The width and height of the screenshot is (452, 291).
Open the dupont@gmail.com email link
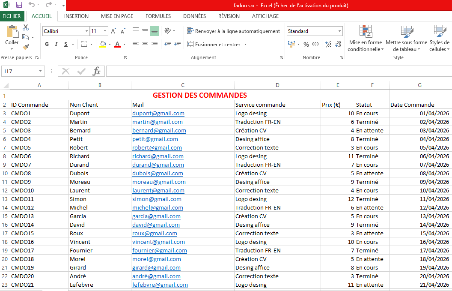pos(158,114)
